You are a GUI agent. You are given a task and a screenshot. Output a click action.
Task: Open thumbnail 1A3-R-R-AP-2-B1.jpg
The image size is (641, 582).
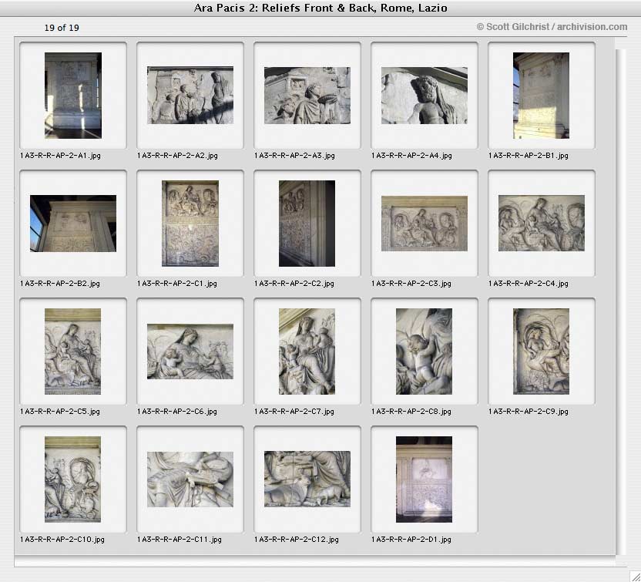click(542, 96)
